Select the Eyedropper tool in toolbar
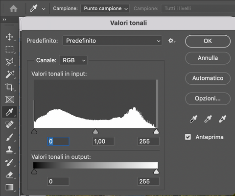Image resolution: width=235 pixels, height=196 pixels. click(x=9, y=112)
